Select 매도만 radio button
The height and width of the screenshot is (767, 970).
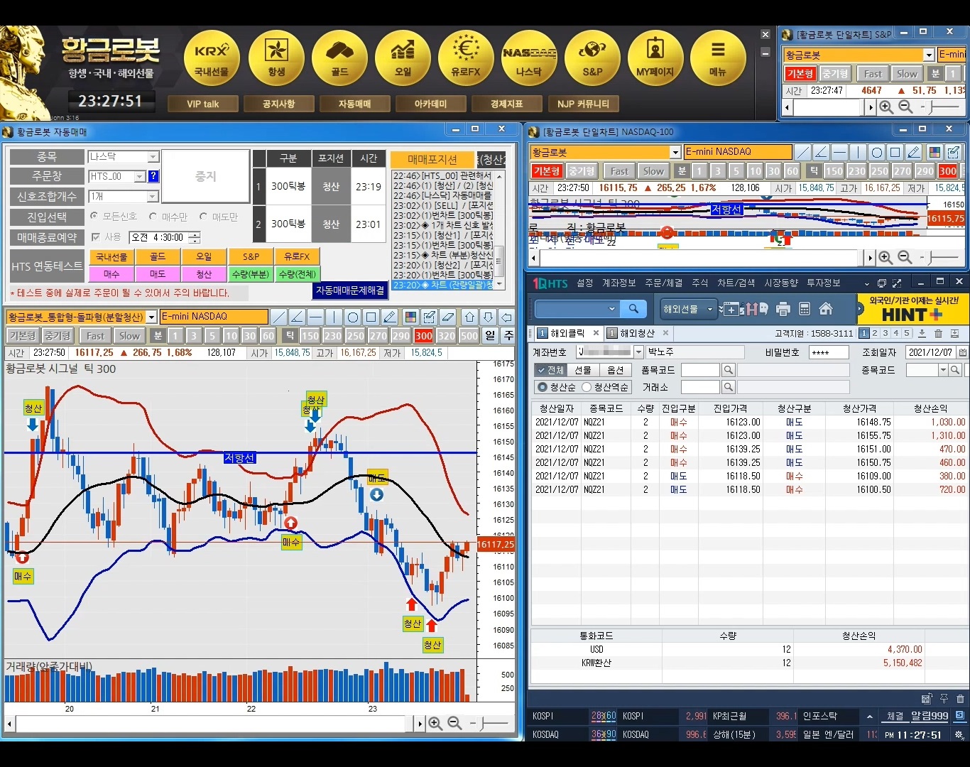(x=203, y=217)
